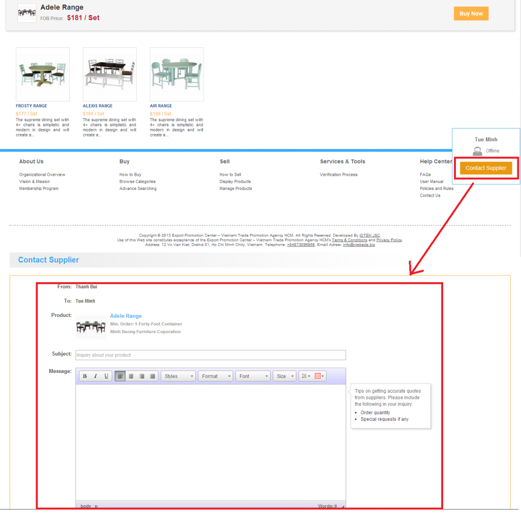Open the Styles dropdown
Image resolution: width=521 pixels, height=516 pixels.
tap(178, 376)
